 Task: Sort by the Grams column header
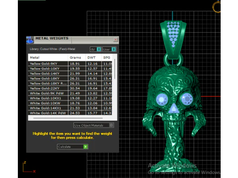(x=77, y=57)
